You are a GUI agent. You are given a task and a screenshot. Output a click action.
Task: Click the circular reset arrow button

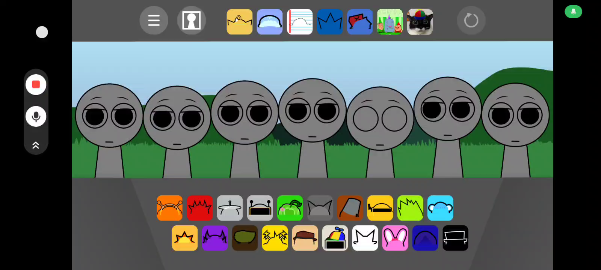tap(471, 20)
